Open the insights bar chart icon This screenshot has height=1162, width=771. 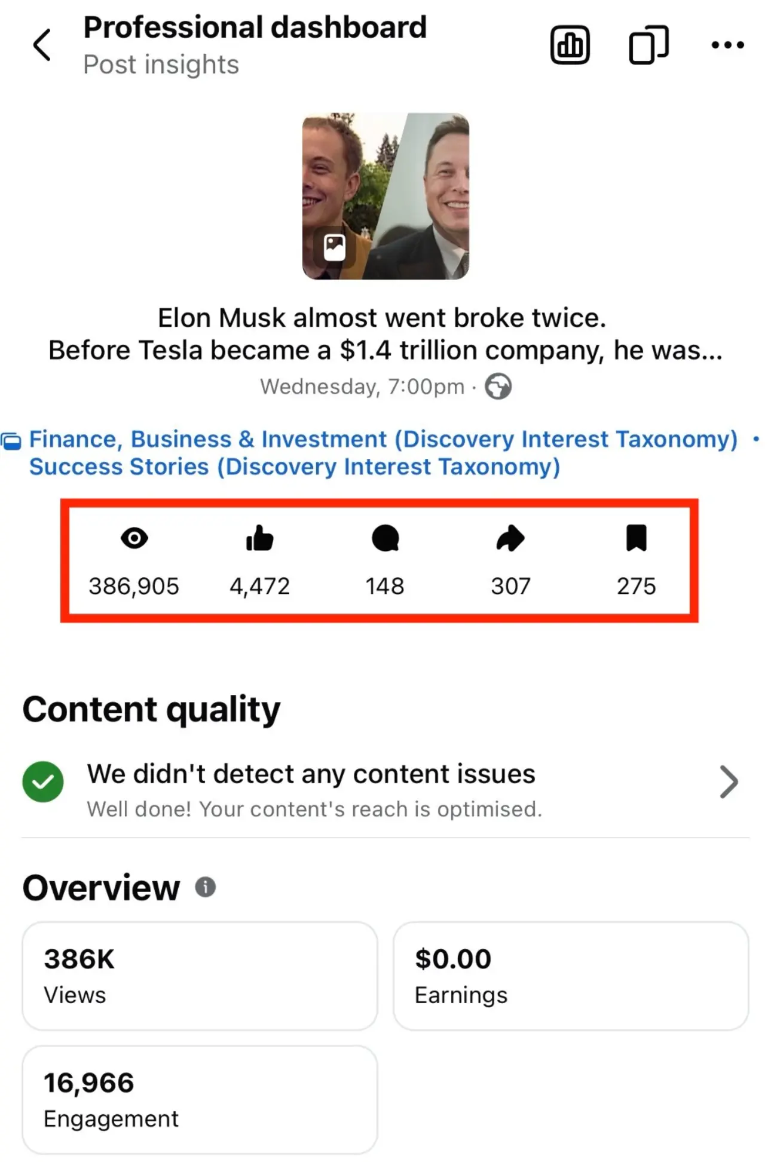[570, 45]
